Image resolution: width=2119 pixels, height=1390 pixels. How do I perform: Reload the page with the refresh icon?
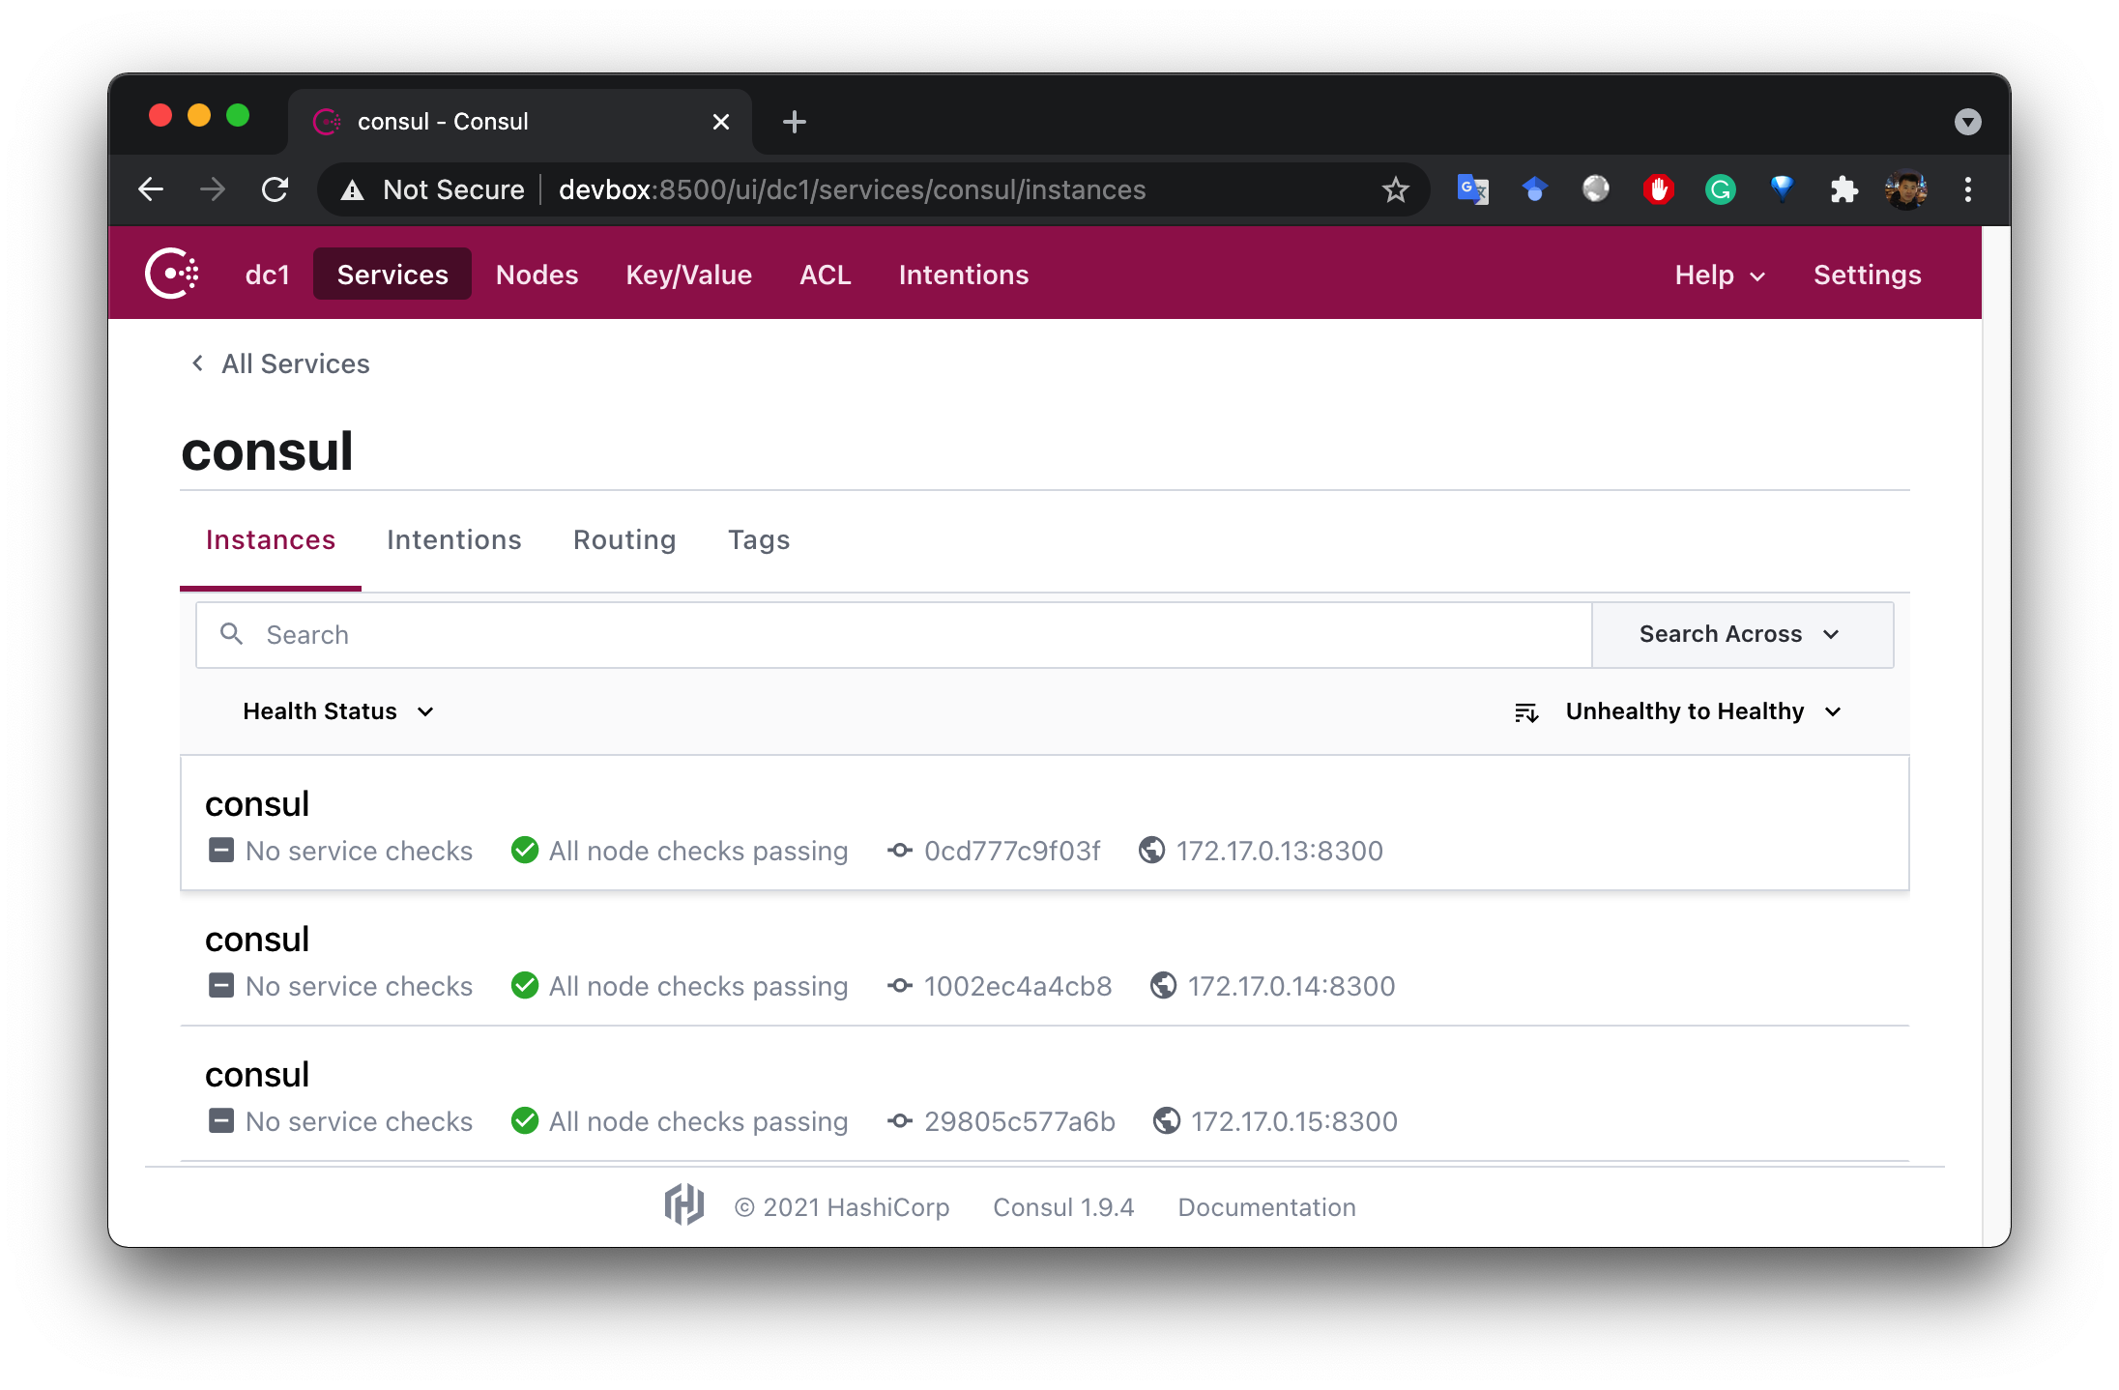(276, 189)
